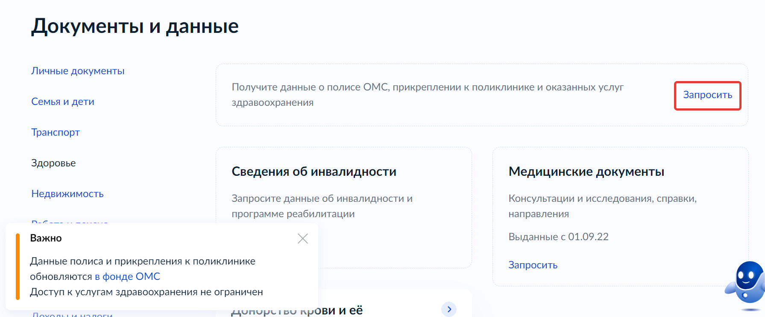This screenshot has height=317, width=765.
Task: Click disability data description 'Запросите данные об инвалидности'
Action: [x=322, y=199]
